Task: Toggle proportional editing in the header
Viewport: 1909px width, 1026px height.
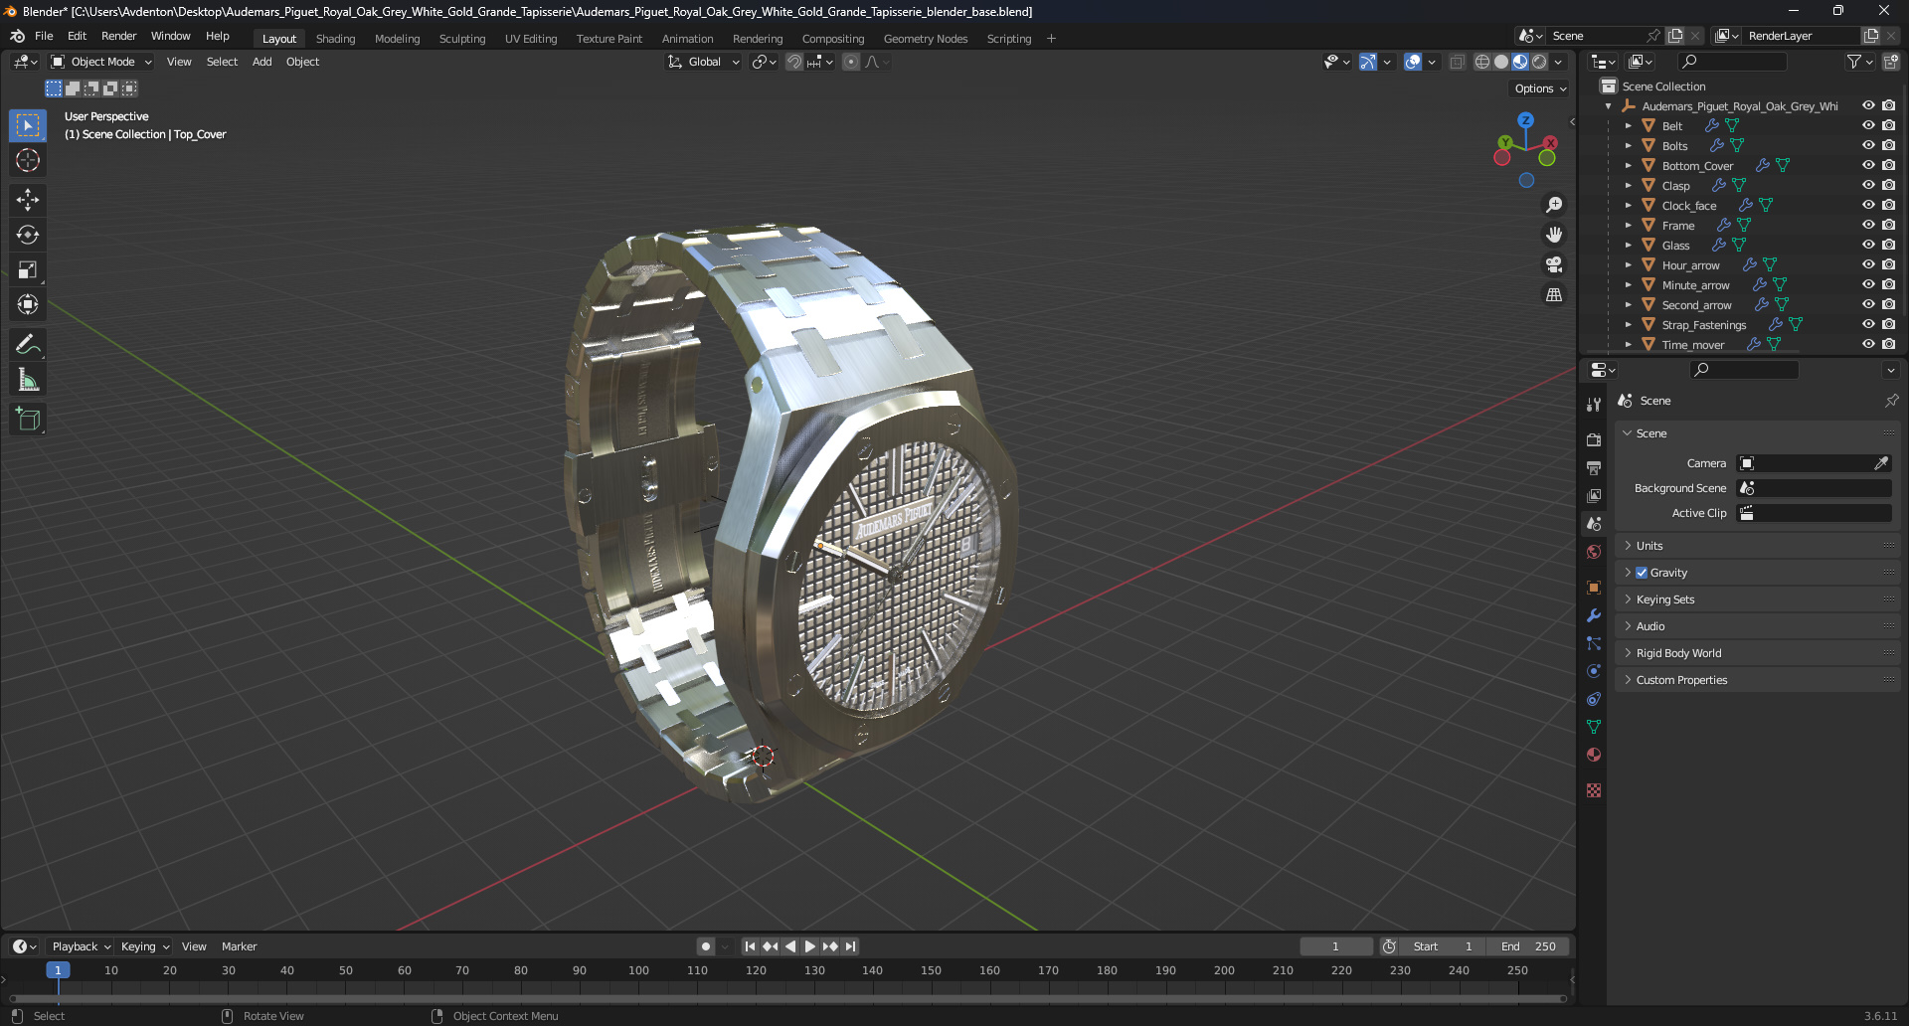Action: [x=851, y=62]
